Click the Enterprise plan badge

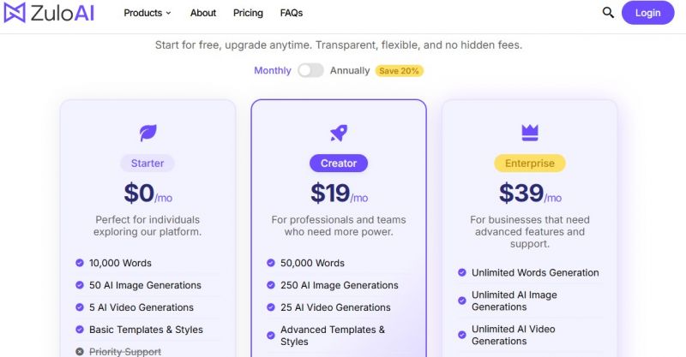pyautogui.click(x=530, y=163)
